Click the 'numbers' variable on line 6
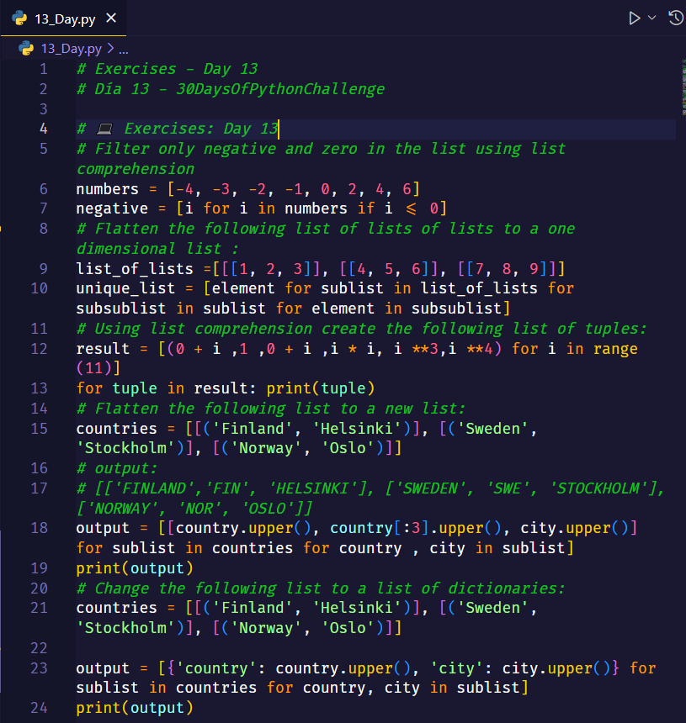 tap(108, 189)
